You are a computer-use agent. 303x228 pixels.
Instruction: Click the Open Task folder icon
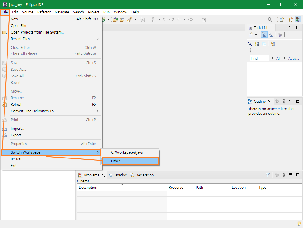tap(122, 19)
